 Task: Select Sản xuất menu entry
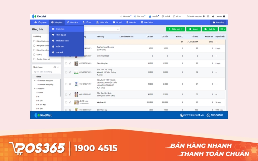66,52
